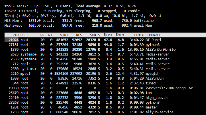Click the %CPU column header

click(x=108, y=35)
